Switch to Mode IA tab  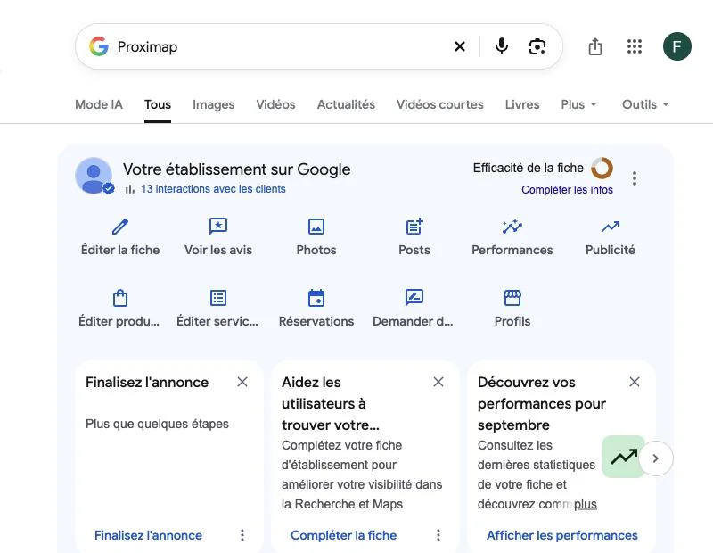[x=99, y=104]
